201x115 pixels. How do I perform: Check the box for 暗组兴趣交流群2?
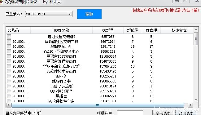9,37
